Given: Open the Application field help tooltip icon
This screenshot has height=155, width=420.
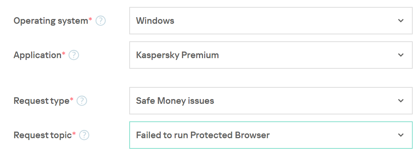Looking at the screenshot, I should 74,55.
